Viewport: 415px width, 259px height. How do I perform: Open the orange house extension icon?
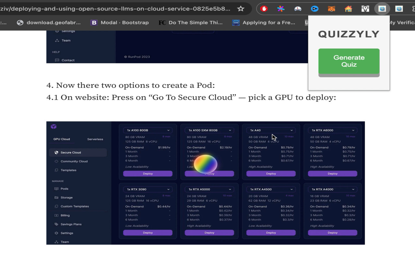pos(348,9)
